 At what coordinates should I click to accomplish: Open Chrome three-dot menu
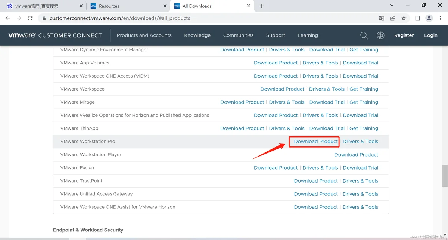pyautogui.click(x=440, y=18)
